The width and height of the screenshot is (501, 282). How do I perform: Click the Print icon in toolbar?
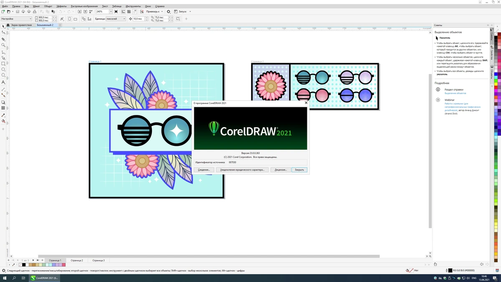pos(34,12)
